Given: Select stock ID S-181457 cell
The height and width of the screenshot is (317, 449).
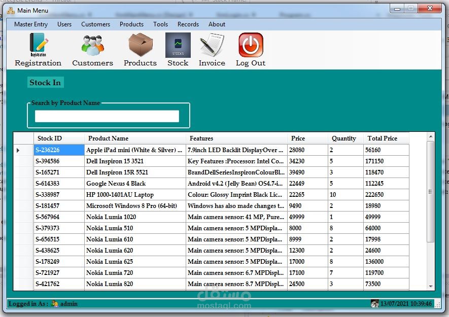Looking at the screenshot, I should 59,206.
